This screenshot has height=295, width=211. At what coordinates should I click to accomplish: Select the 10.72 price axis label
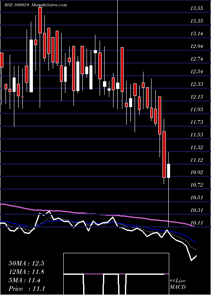[x=197, y=185]
